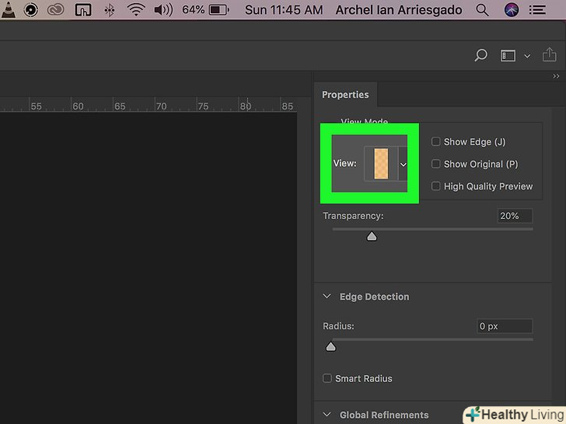Toggle High Quality Preview checkbox
The image size is (566, 424).
436,186
